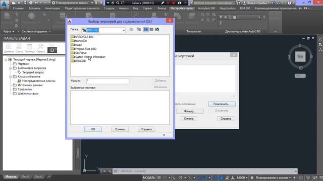Open the Схема task pane icon
Viewport: 323px width, 181px height.
[19, 48]
